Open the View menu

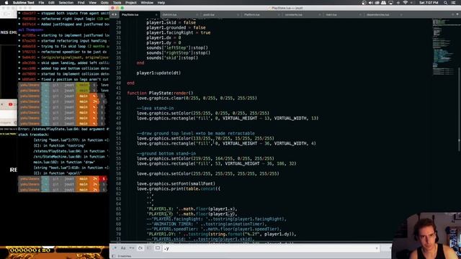coord(92,3)
